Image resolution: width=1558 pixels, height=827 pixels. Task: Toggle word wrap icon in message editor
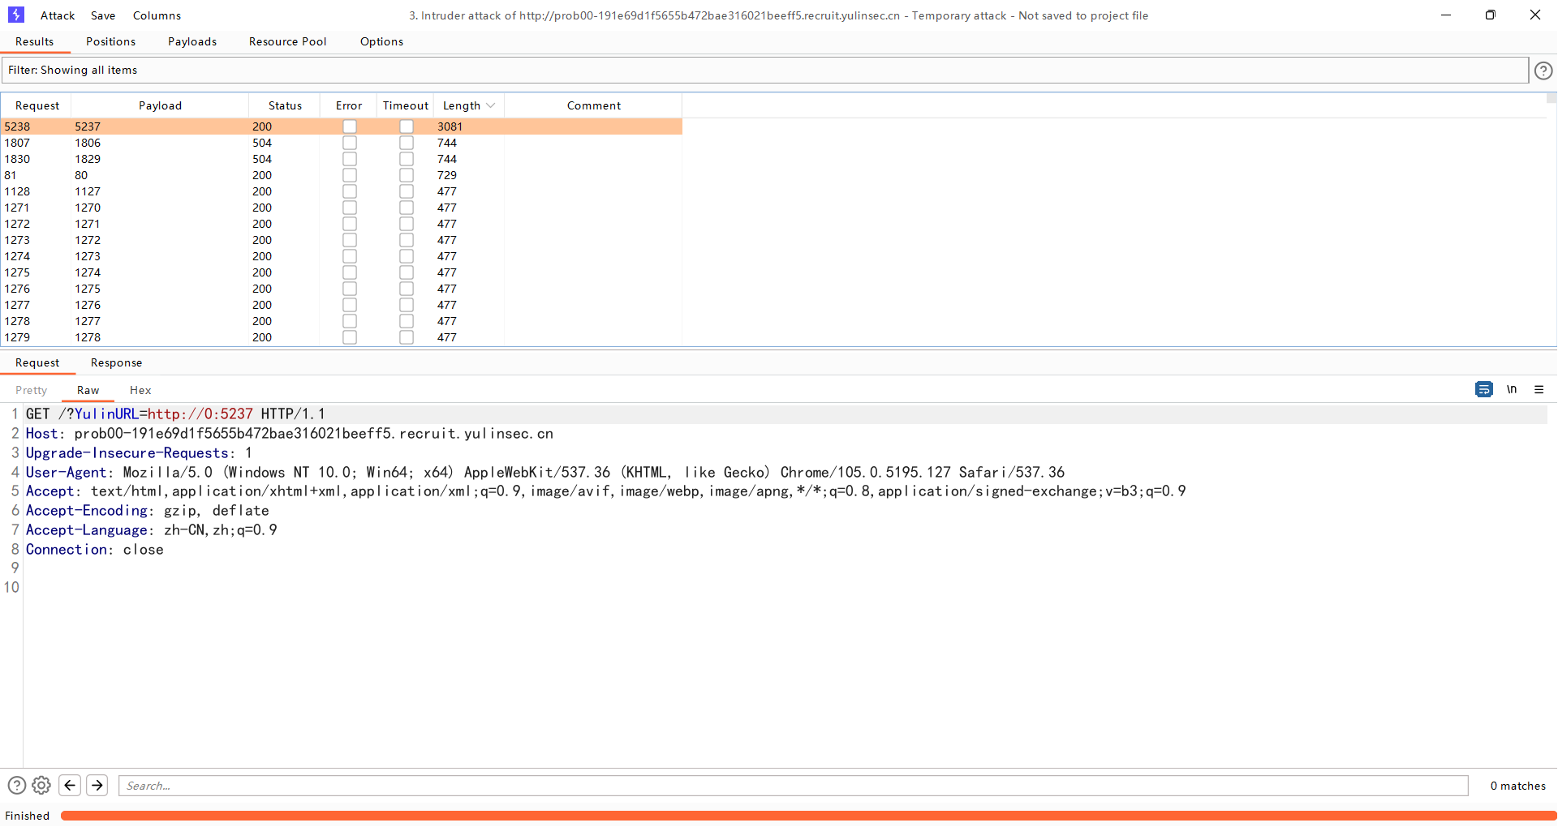tap(1483, 389)
